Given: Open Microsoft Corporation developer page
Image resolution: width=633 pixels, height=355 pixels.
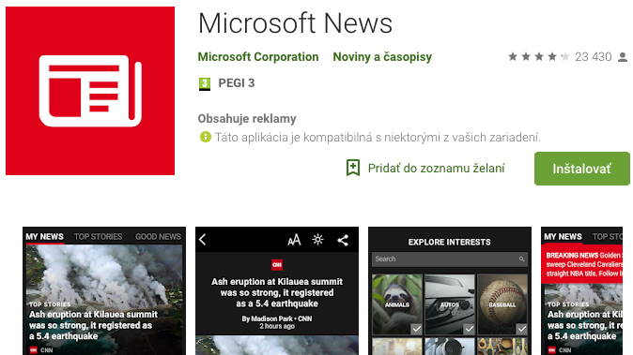Looking at the screenshot, I should point(258,57).
